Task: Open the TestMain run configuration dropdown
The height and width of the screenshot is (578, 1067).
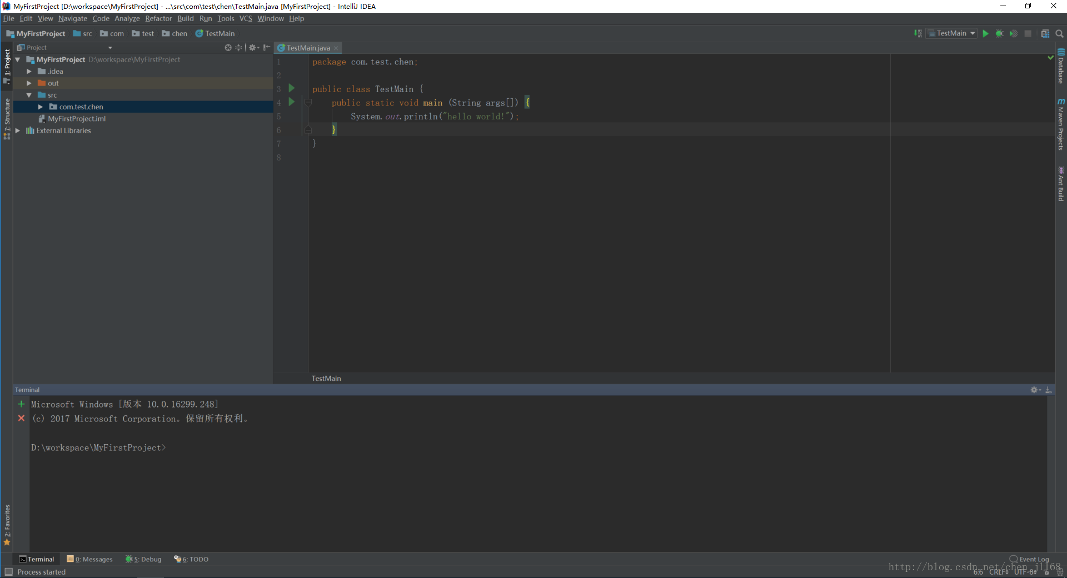Action: click(951, 33)
